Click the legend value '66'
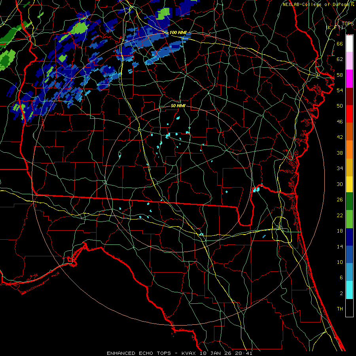356x356 pixels. point(340,44)
